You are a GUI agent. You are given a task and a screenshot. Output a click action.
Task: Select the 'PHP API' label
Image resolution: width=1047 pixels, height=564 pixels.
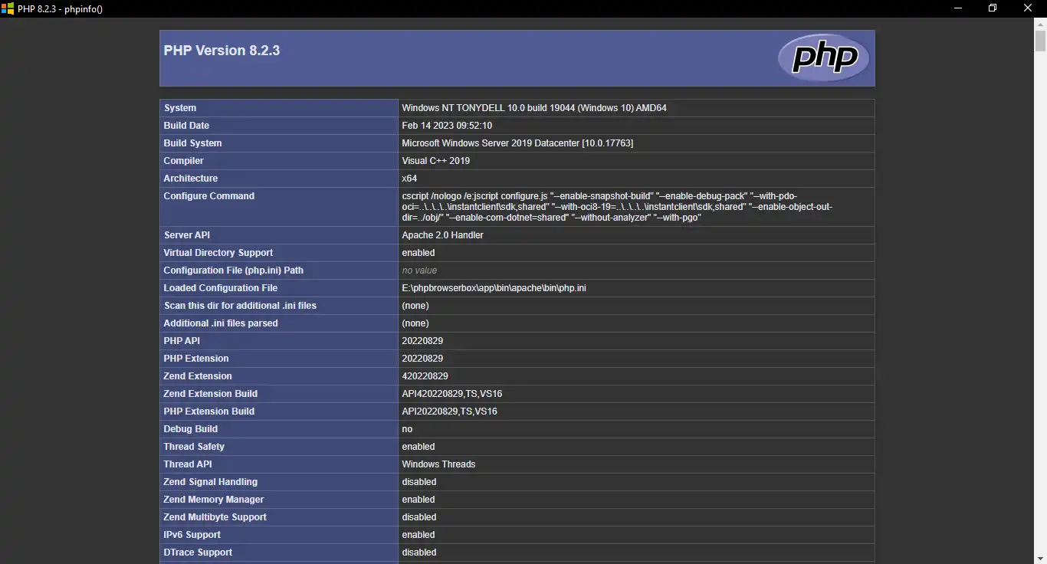point(182,341)
